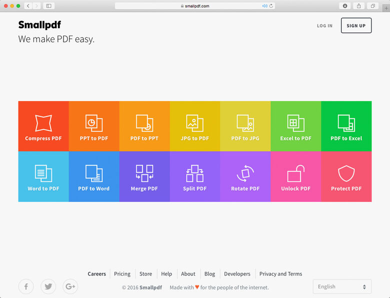Screen dimensions: 390x298
Task: Mute the tab audio speaker icon
Action: pyautogui.click(x=264, y=5)
